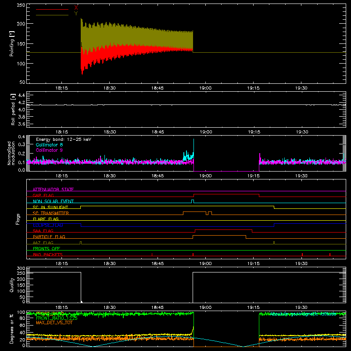This screenshot has width=351, height=351.
Task: Click the 250 tick on Pointing axis
Action: pyautogui.click(x=21, y=5)
